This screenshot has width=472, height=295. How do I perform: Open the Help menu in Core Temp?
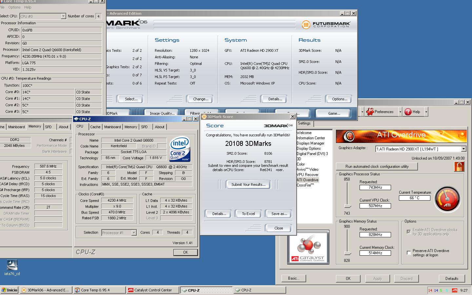(x=28, y=7)
